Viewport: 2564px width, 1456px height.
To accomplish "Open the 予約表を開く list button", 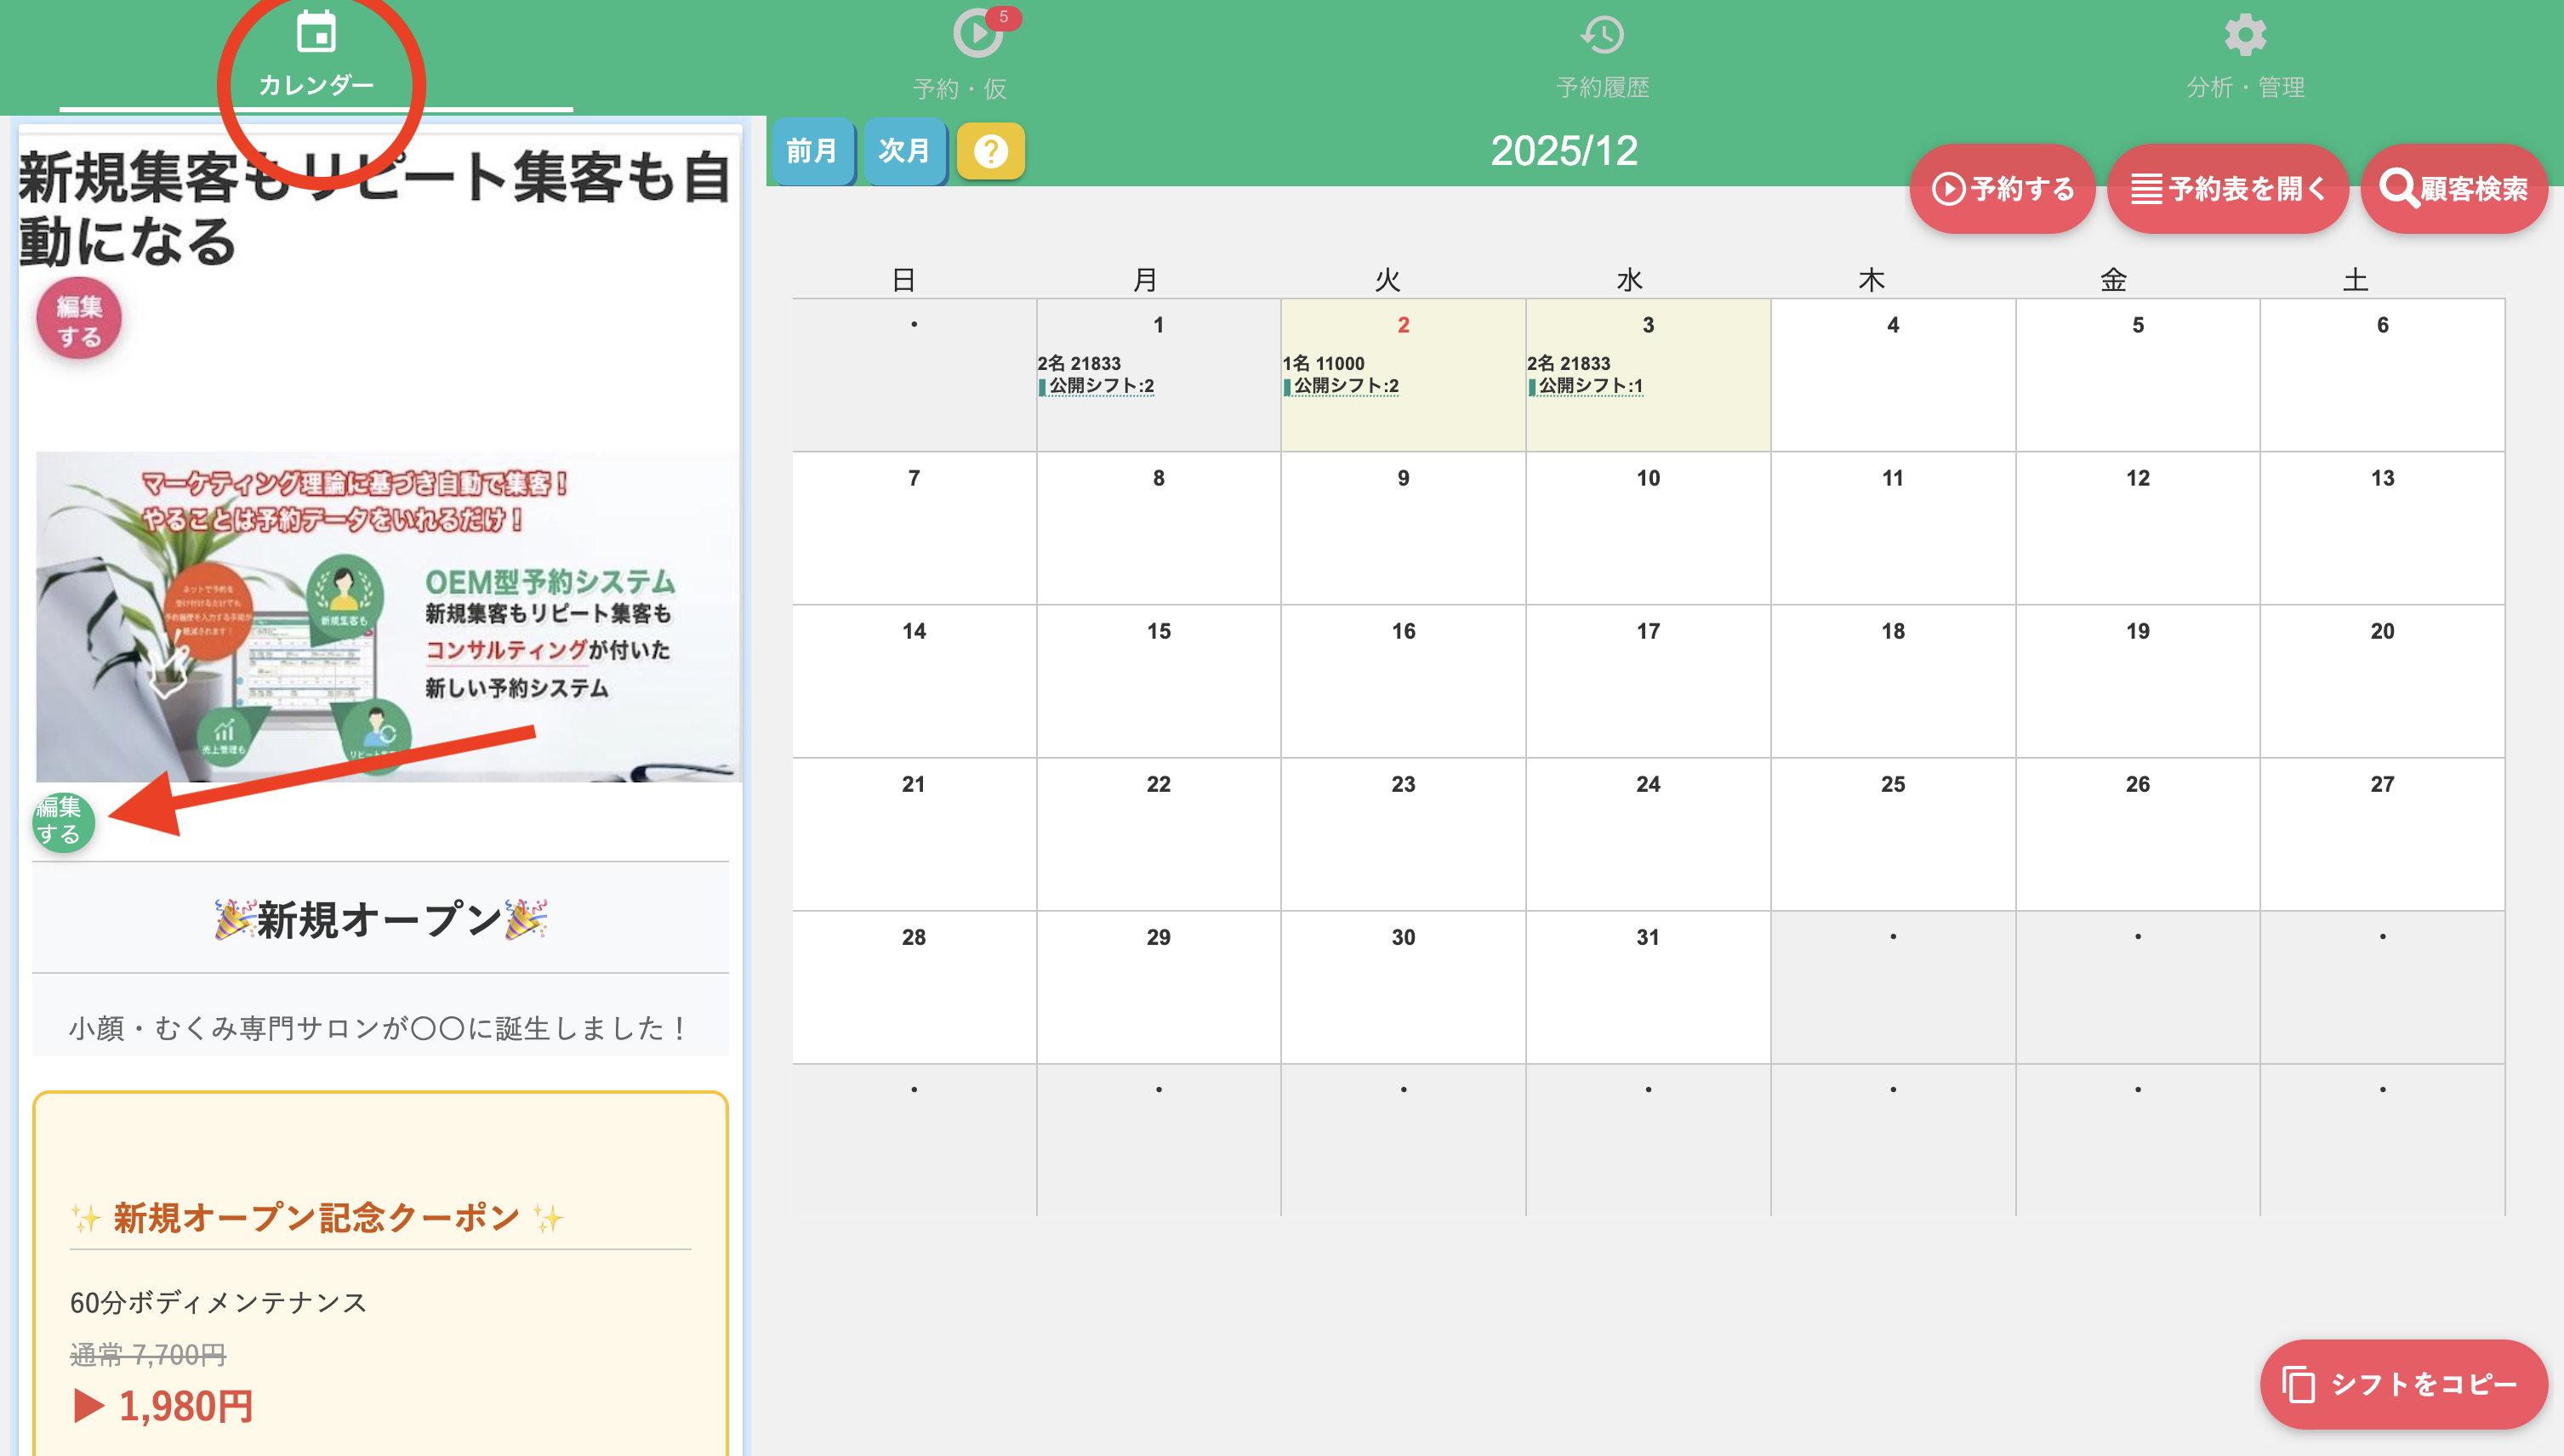I will (2227, 189).
